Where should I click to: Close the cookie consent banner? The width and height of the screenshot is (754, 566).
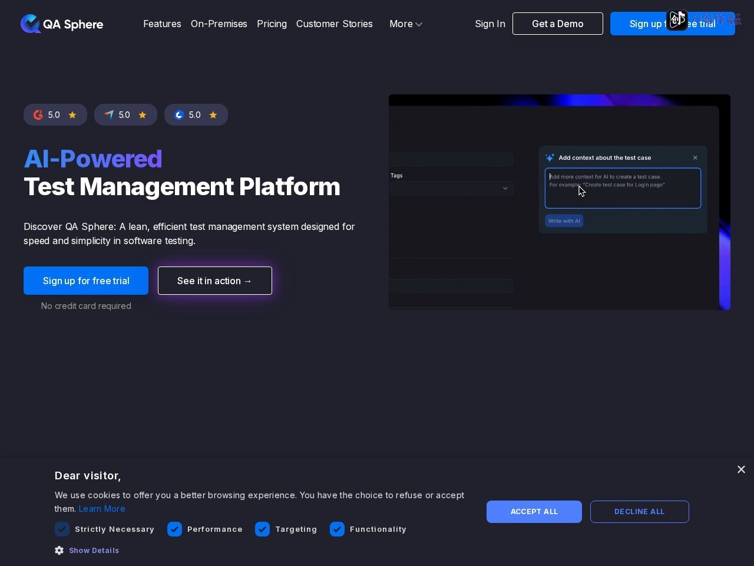pos(741,469)
